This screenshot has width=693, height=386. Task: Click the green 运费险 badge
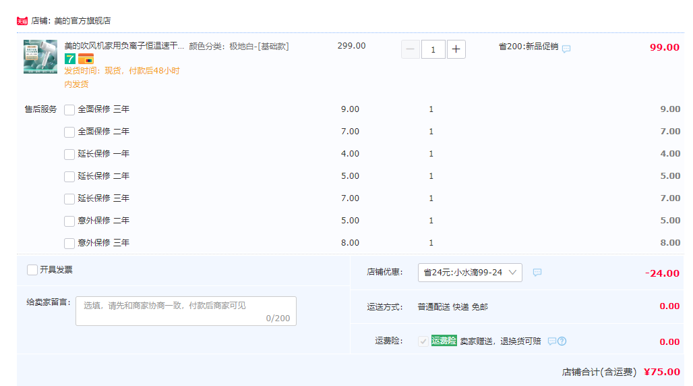click(x=444, y=340)
